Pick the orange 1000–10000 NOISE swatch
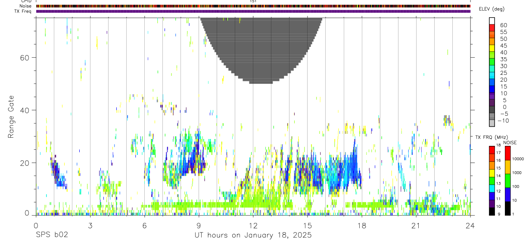Screen dimensions: 529x244 (x=508, y=167)
